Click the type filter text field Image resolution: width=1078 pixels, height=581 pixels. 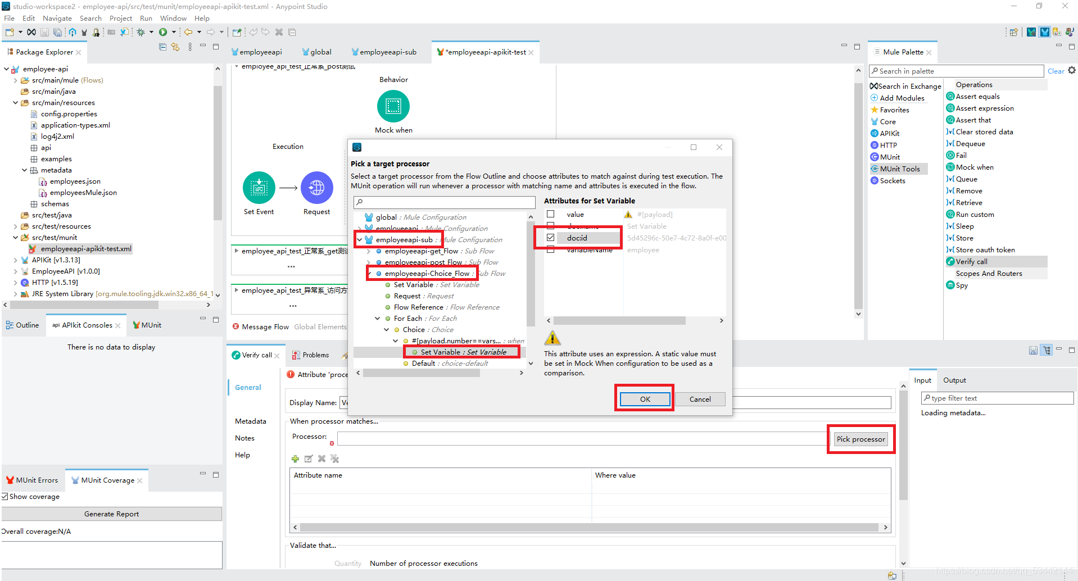(x=997, y=398)
